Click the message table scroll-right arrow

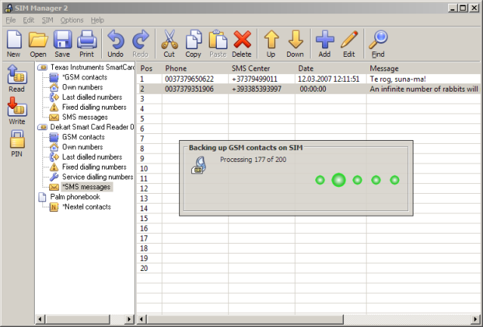point(476,319)
